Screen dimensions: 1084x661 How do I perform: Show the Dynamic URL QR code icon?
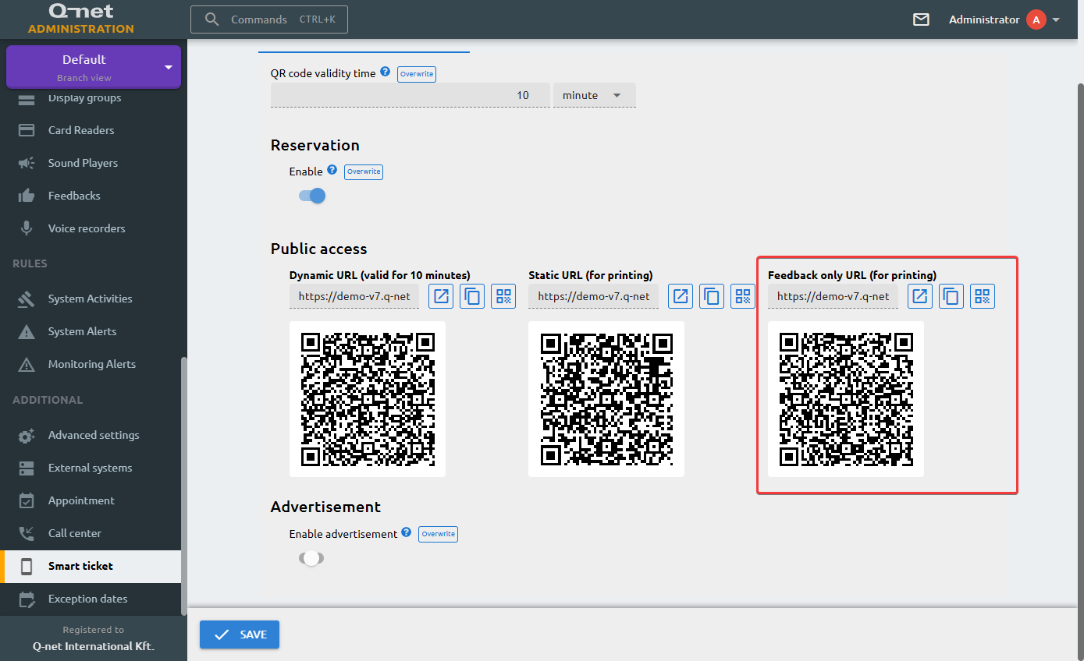click(503, 296)
